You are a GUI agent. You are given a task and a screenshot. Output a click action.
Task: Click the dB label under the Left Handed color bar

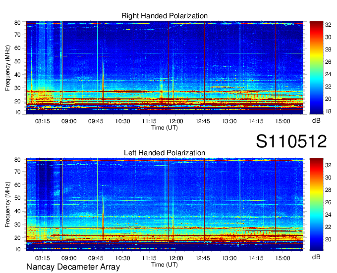316,257
